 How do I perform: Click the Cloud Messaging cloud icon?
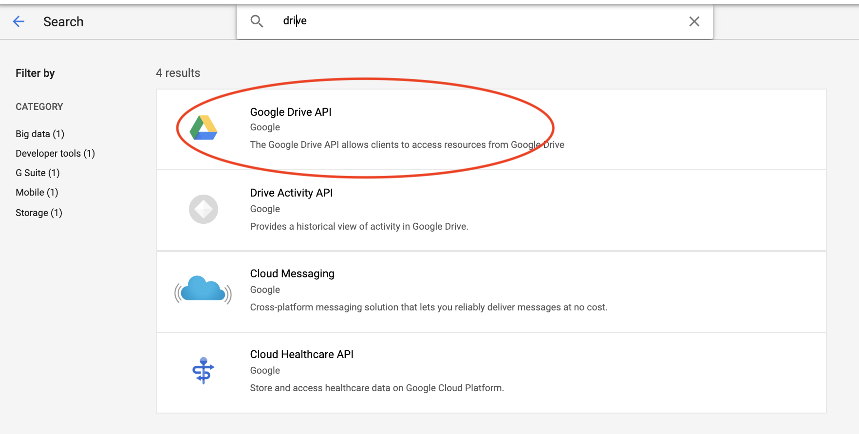pos(203,289)
